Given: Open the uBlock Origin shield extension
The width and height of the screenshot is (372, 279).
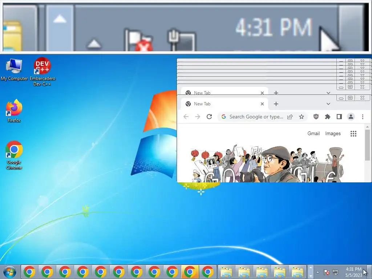Looking at the screenshot, I should click(316, 117).
